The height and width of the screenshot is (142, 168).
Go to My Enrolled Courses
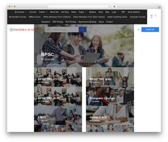pos(17,17)
